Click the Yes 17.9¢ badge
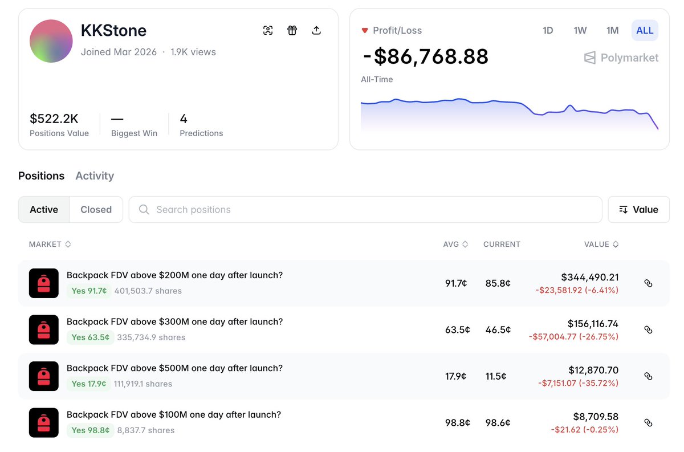Screen dimensions: 684x452 coord(89,384)
